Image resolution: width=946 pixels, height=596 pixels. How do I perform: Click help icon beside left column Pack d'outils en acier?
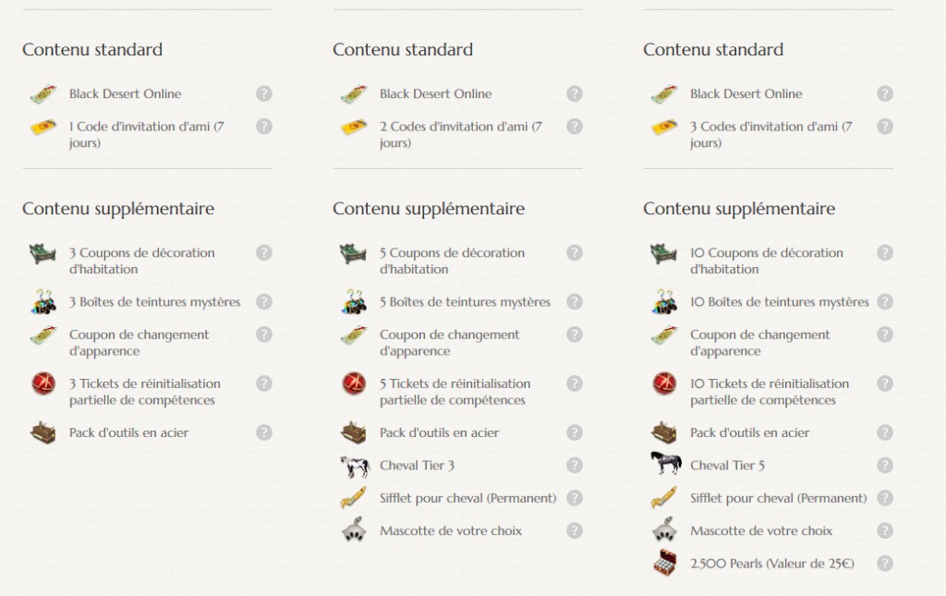point(264,432)
